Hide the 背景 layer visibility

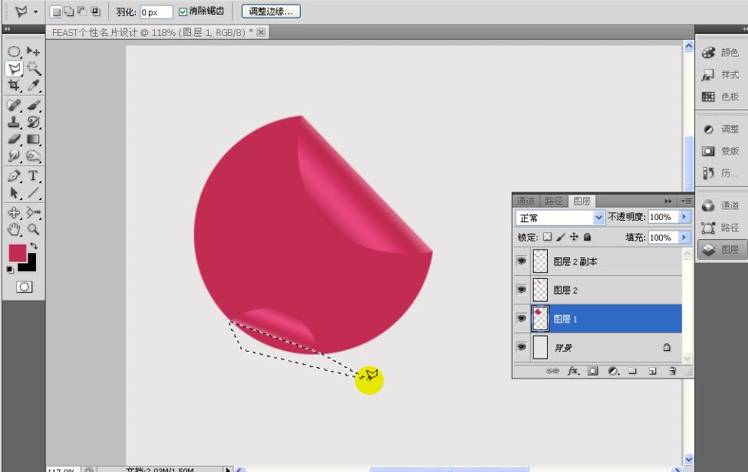pyautogui.click(x=522, y=347)
